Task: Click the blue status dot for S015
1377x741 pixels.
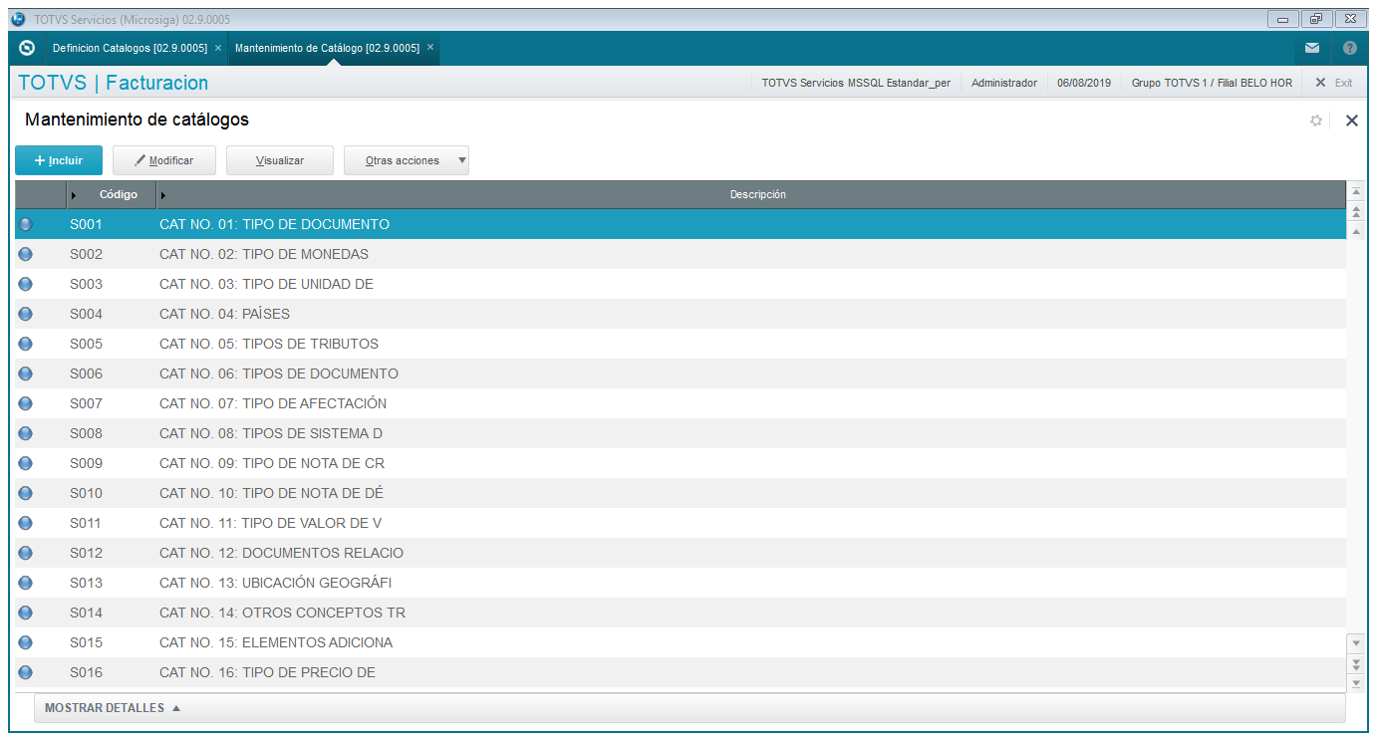Action: click(x=26, y=642)
